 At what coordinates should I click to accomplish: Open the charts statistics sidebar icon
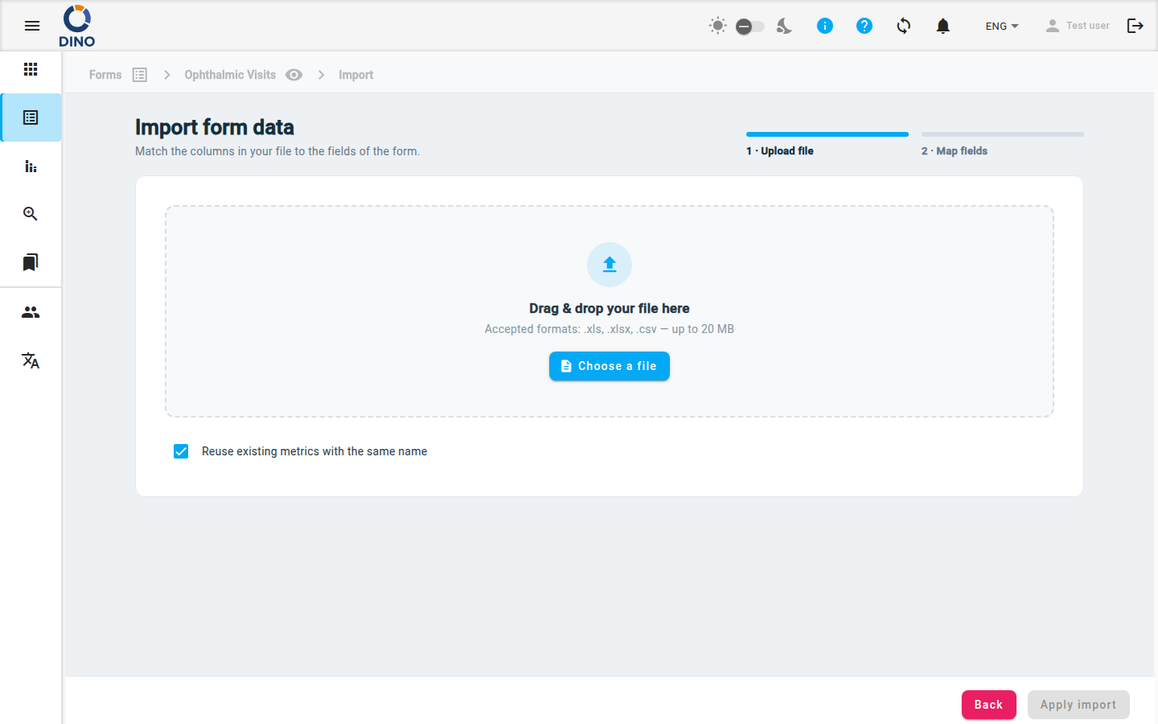point(31,166)
